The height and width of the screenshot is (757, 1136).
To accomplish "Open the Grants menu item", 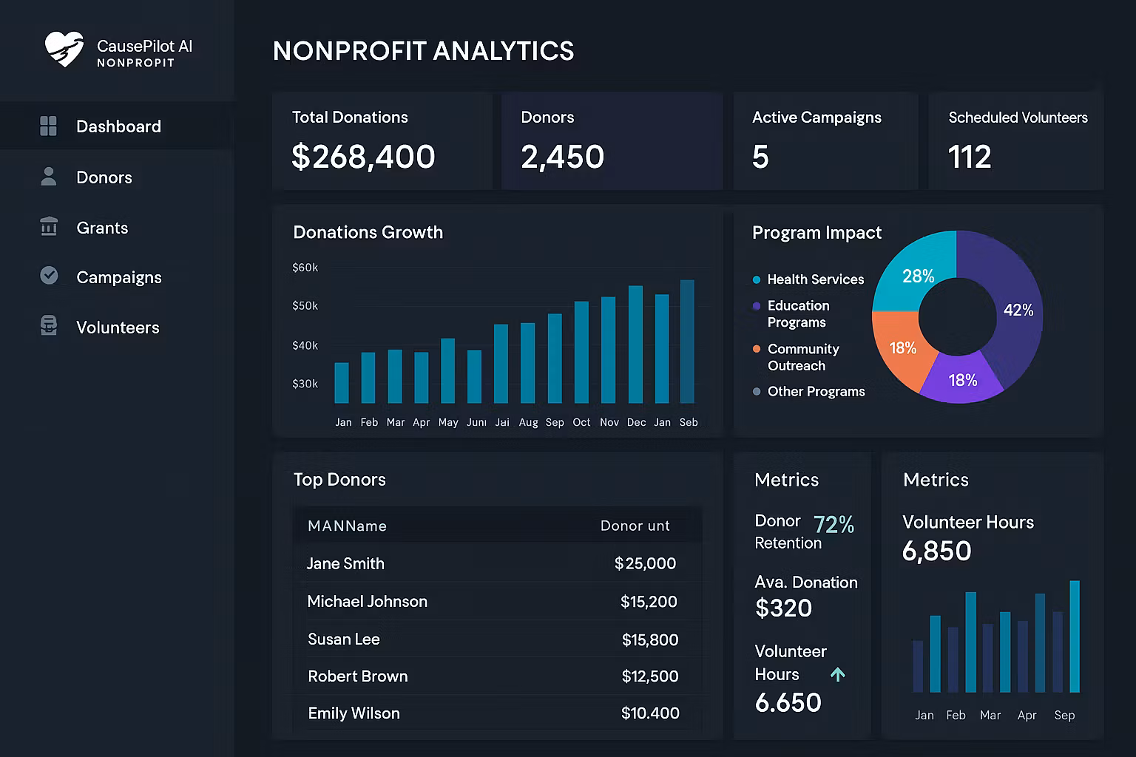I will 102,228.
